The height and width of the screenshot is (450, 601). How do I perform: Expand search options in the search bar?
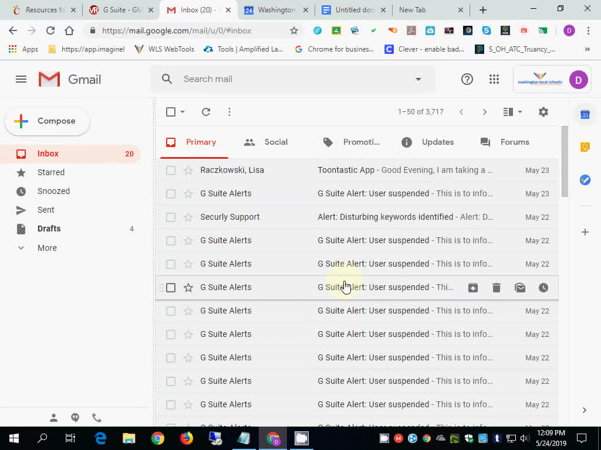[x=418, y=79]
